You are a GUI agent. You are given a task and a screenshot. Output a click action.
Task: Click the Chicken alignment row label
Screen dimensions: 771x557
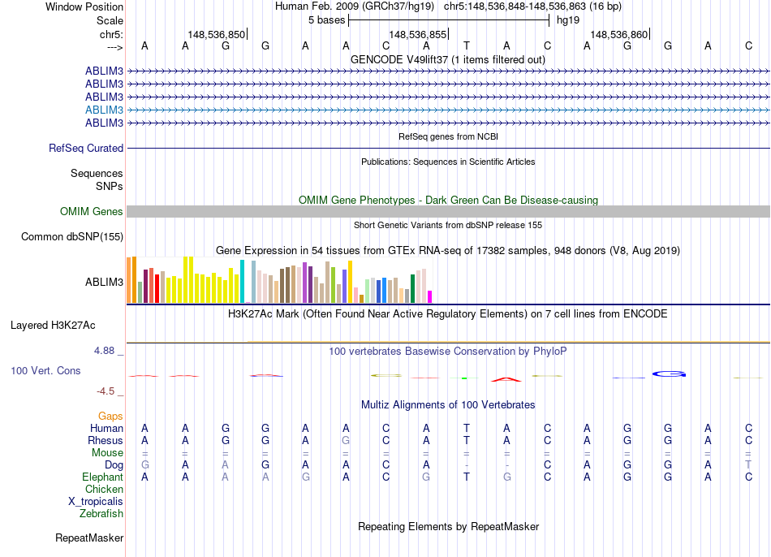[x=104, y=489]
